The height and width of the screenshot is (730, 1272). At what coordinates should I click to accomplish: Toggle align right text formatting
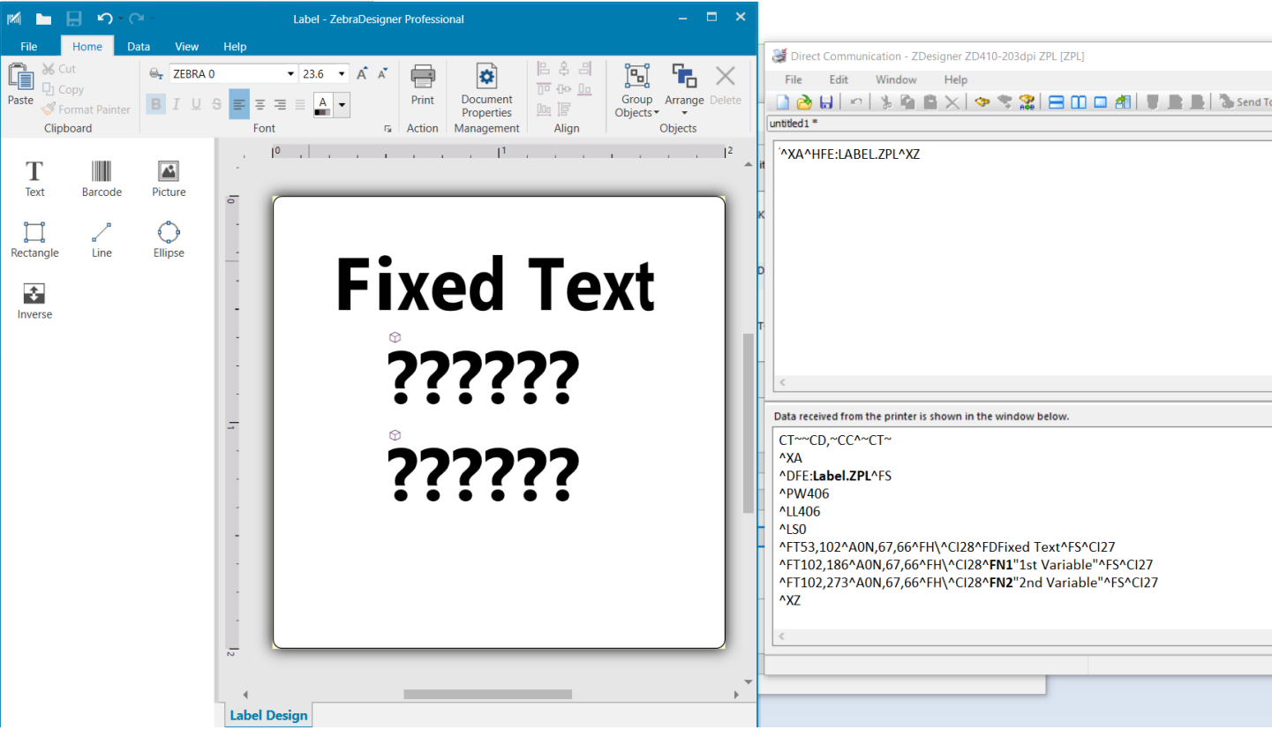[x=280, y=105]
